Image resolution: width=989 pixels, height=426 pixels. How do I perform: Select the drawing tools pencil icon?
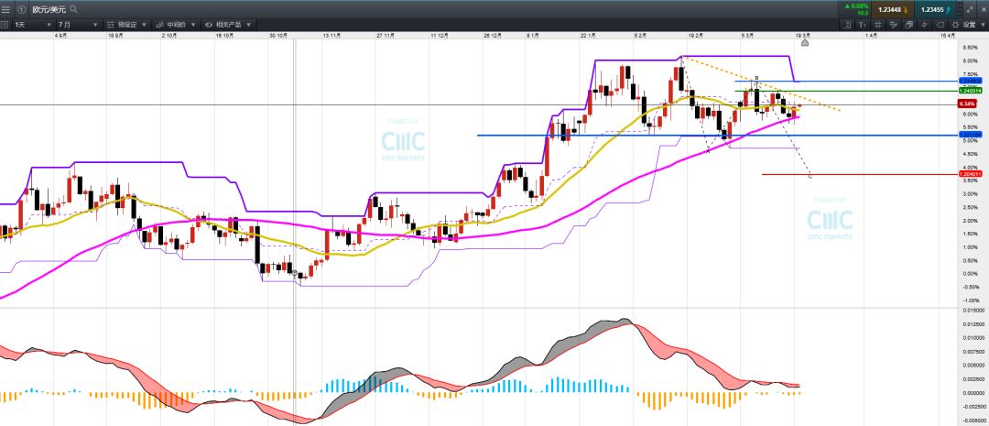pos(893,25)
